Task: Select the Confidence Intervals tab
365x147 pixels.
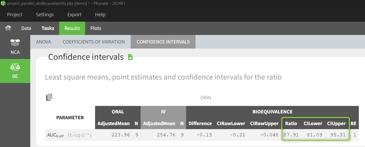Action: point(163,42)
